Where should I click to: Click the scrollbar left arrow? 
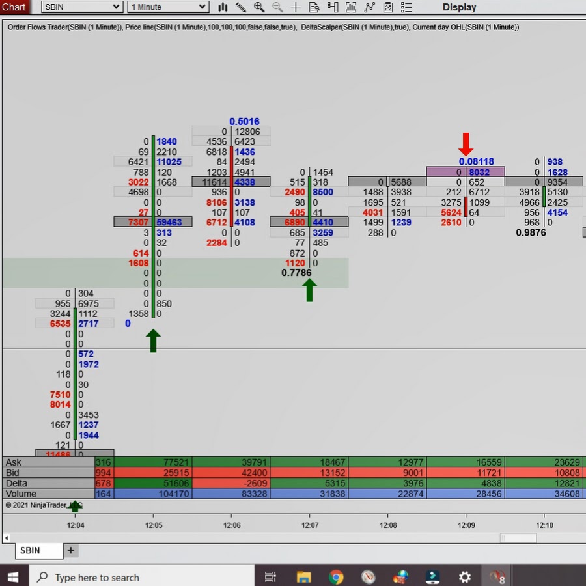pyautogui.click(x=7, y=538)
